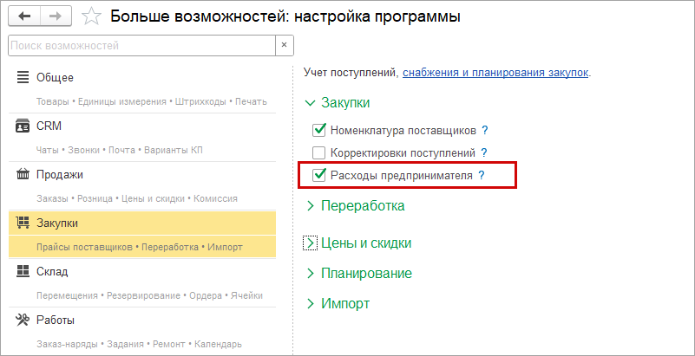Clear the search field with X icon
695x356 pixels.
(x=283, y=44)
